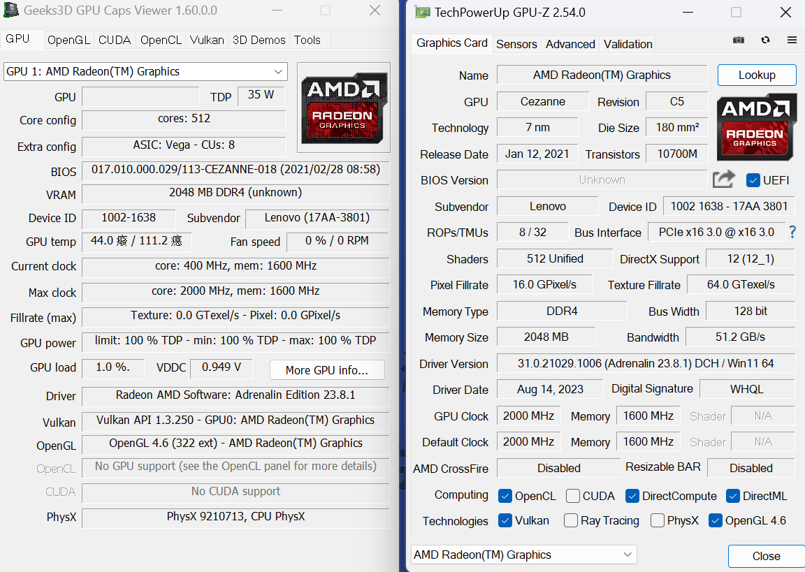Click the BIOS export share icon
This screenshot has height=572, width=805.
click(x=724, y=179)
